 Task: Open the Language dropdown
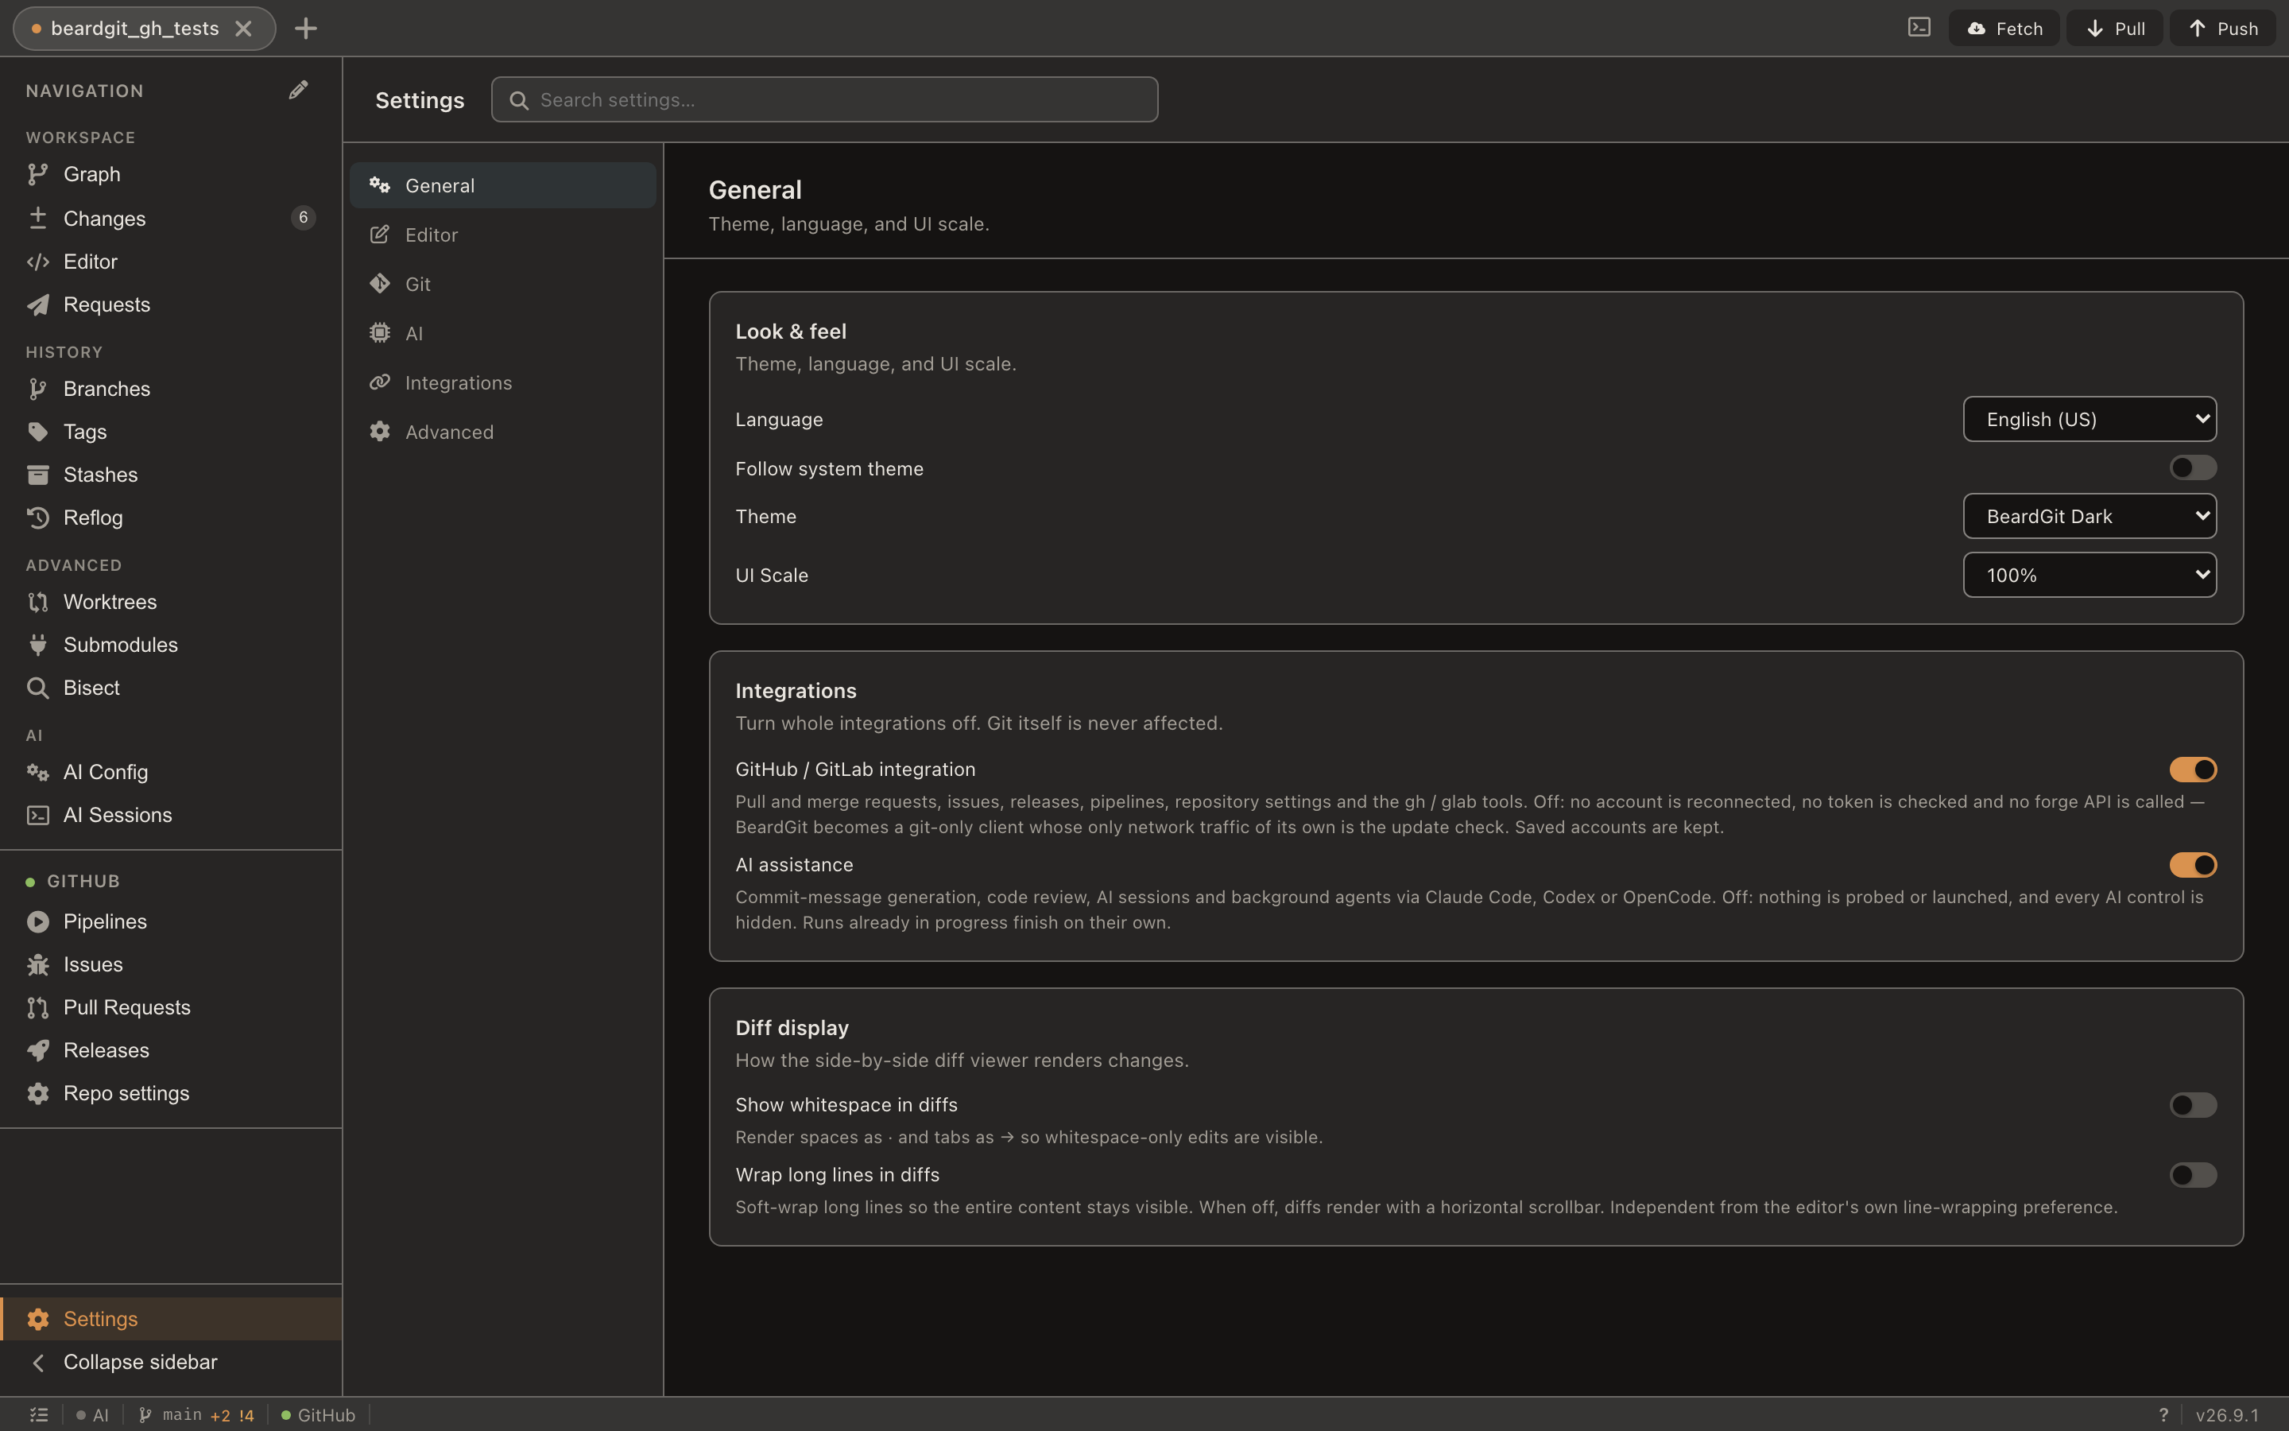[x=2090, y=419]
